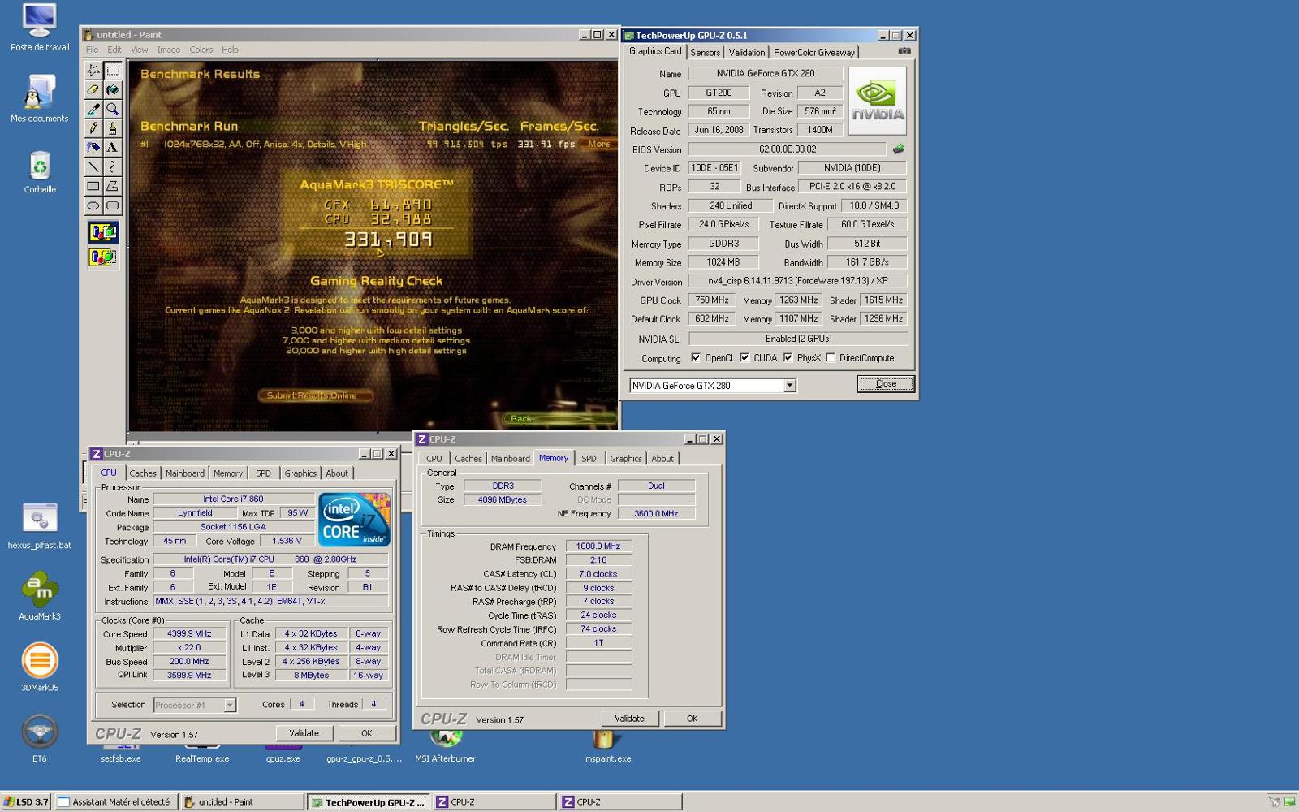Select the Text tool in Paint
Screen dimensions: 1299x812
(113, 147)
